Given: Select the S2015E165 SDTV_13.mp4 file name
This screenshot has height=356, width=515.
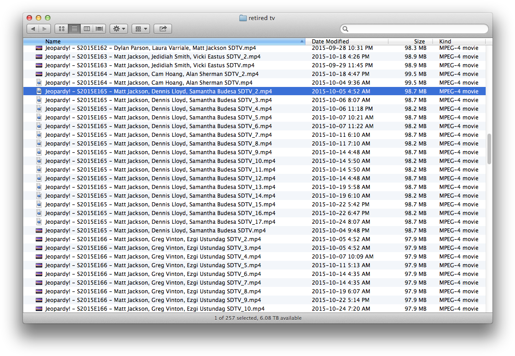Looking at the screenshot, I should click(161, 187).
